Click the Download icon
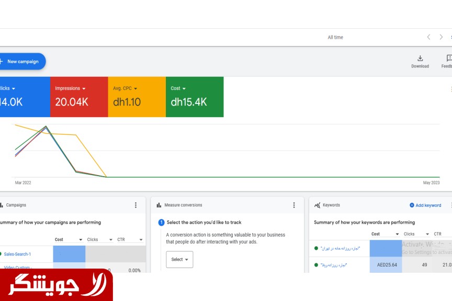 pyautogui.click(x=420, y=59)
